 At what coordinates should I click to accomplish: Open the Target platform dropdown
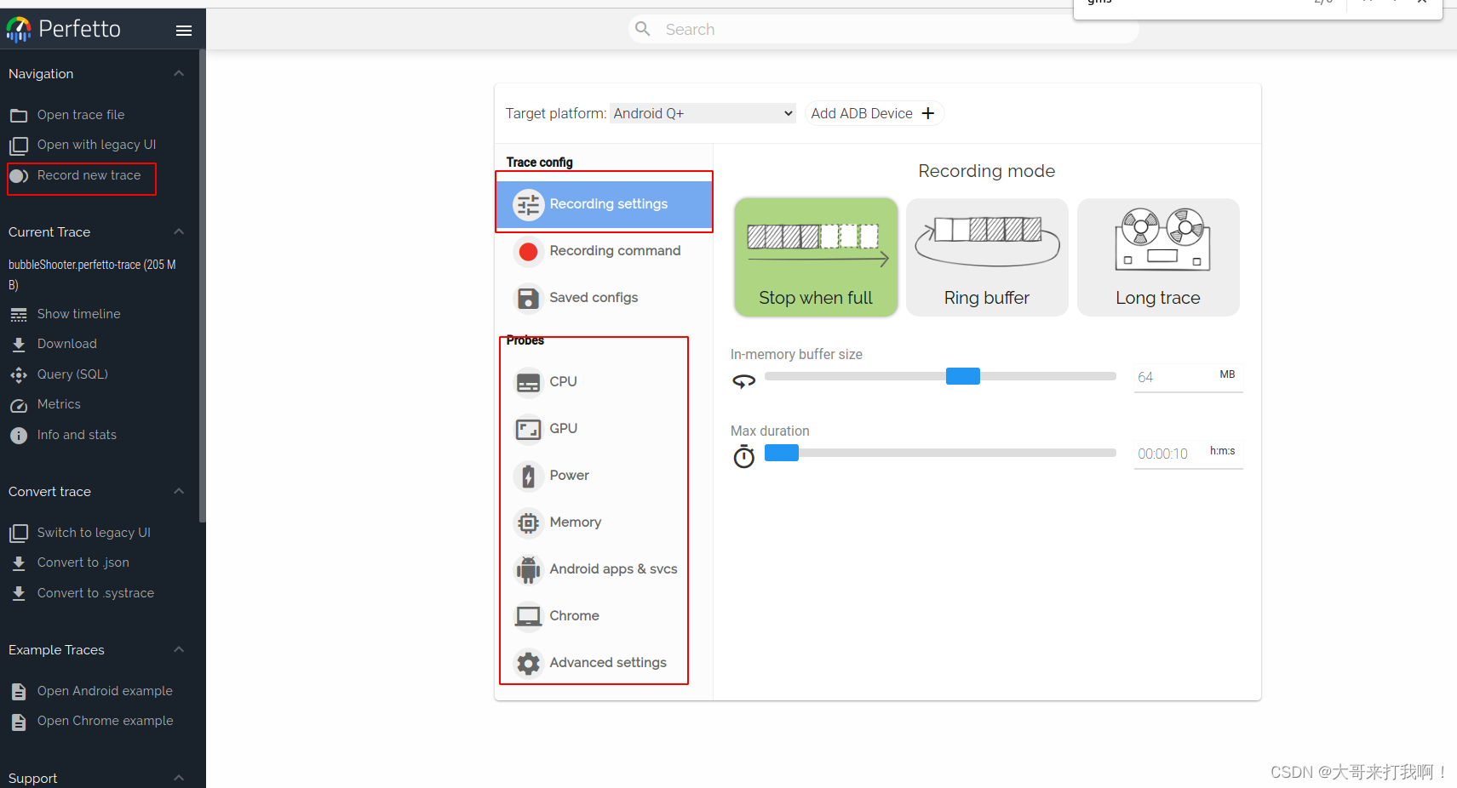(x=703, y=113)
